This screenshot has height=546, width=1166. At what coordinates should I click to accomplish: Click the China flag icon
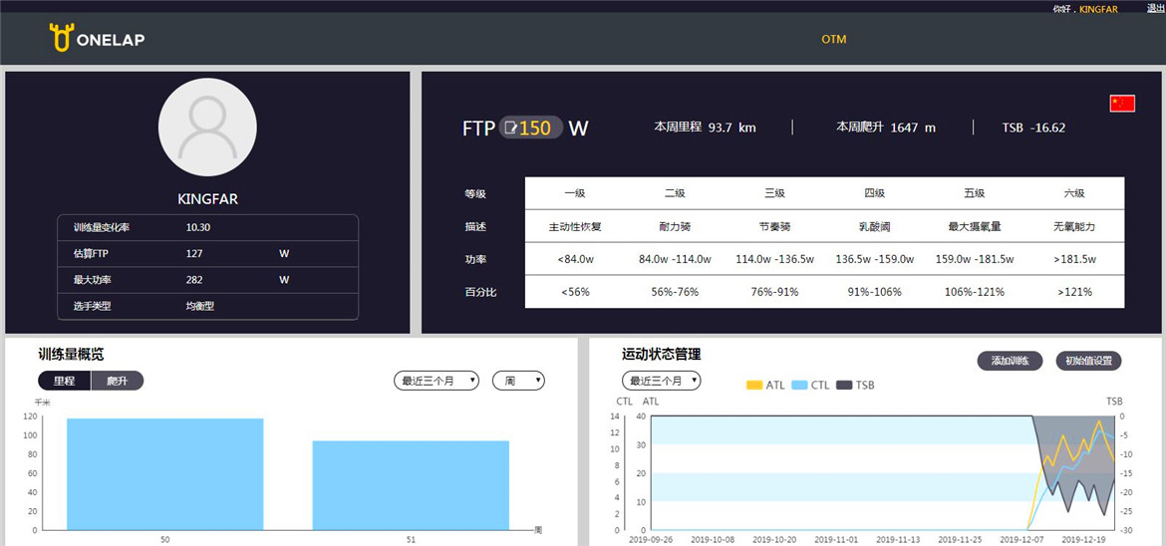[1122, 104]
